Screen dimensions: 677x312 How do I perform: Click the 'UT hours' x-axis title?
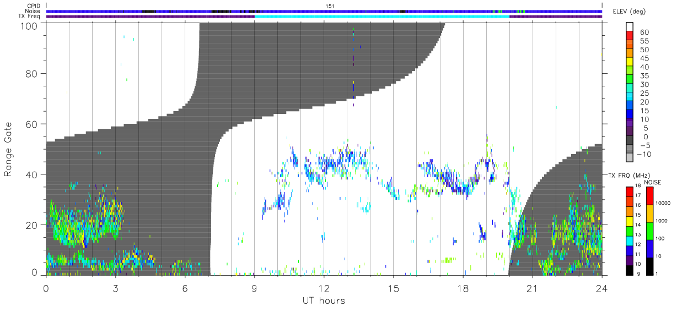tap(324, 300)
